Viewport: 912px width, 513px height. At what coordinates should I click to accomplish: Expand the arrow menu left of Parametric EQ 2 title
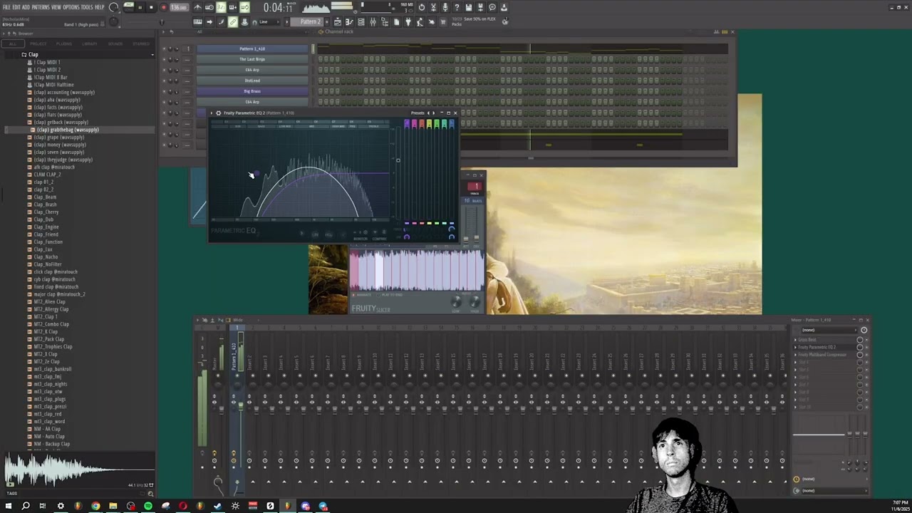click(212, 113)
